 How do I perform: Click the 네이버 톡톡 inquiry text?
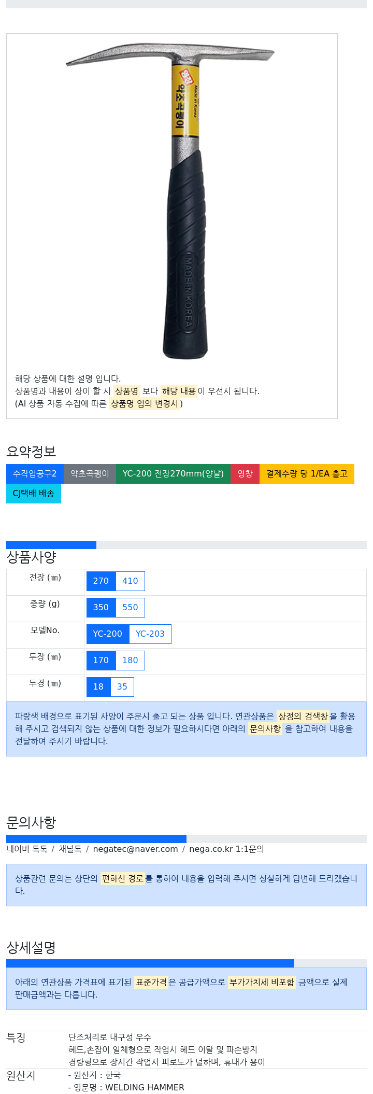(27, 849)
